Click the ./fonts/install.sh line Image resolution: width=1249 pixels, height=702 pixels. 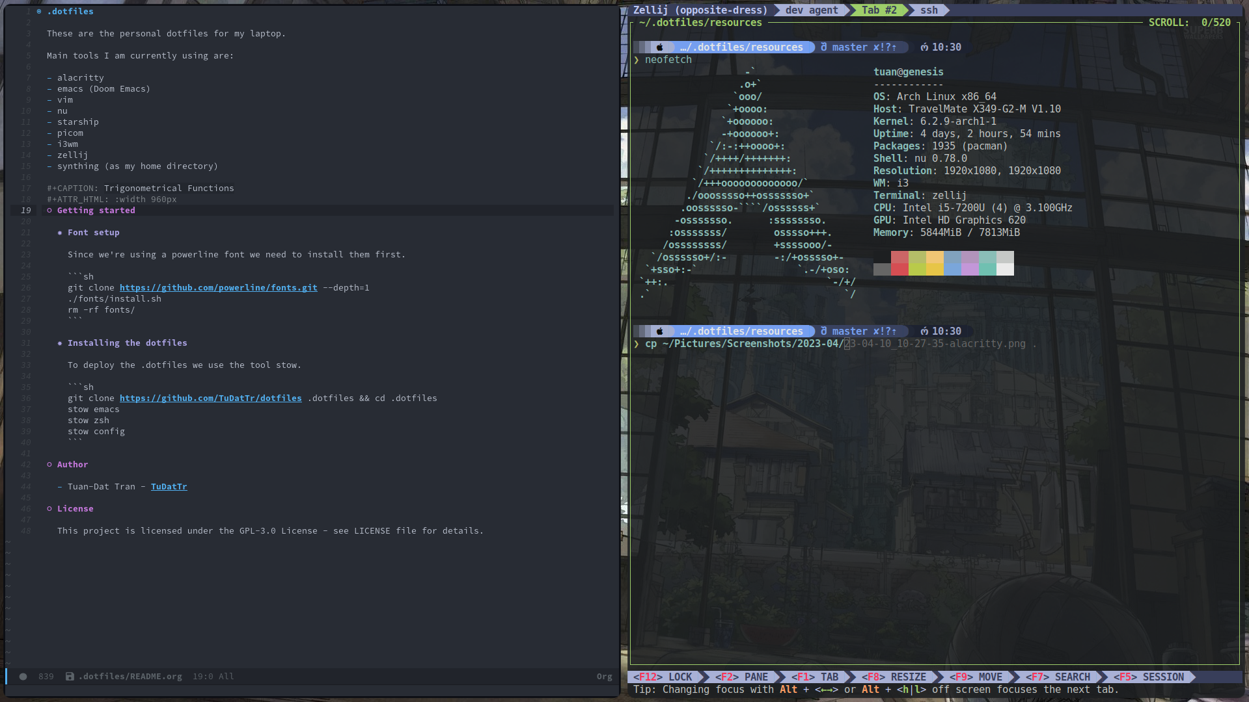click(115, 299)
